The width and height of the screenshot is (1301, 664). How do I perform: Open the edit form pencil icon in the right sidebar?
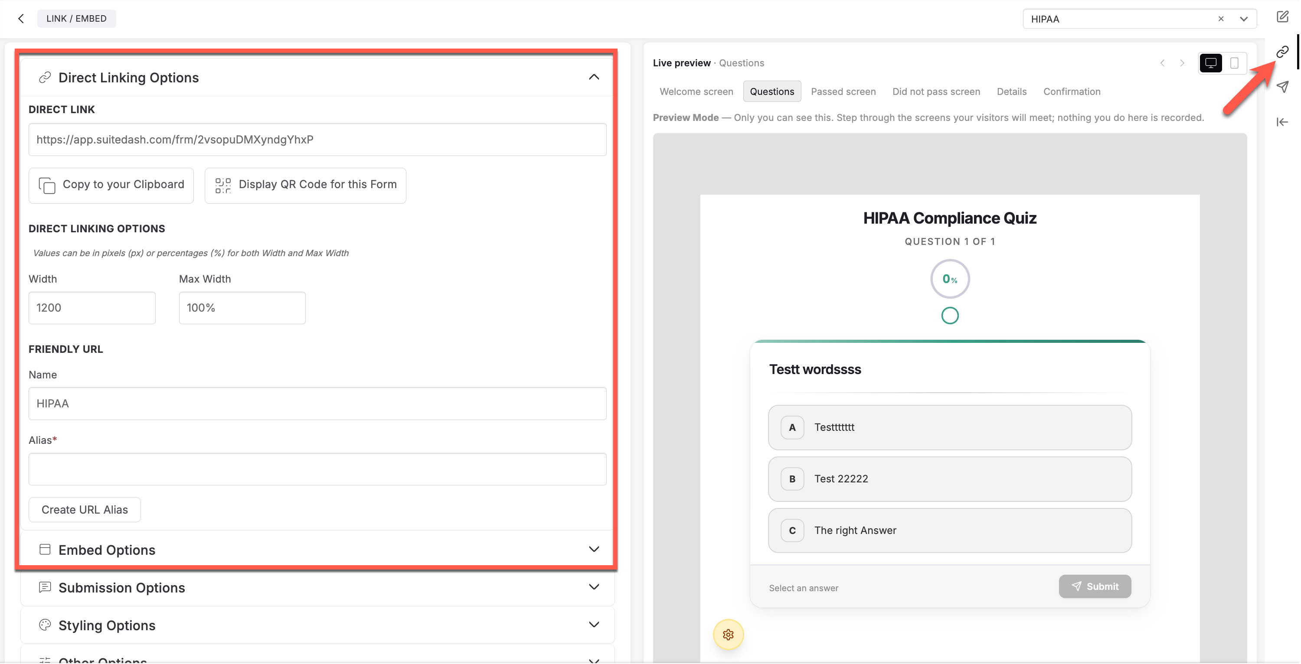[1282, 16]
